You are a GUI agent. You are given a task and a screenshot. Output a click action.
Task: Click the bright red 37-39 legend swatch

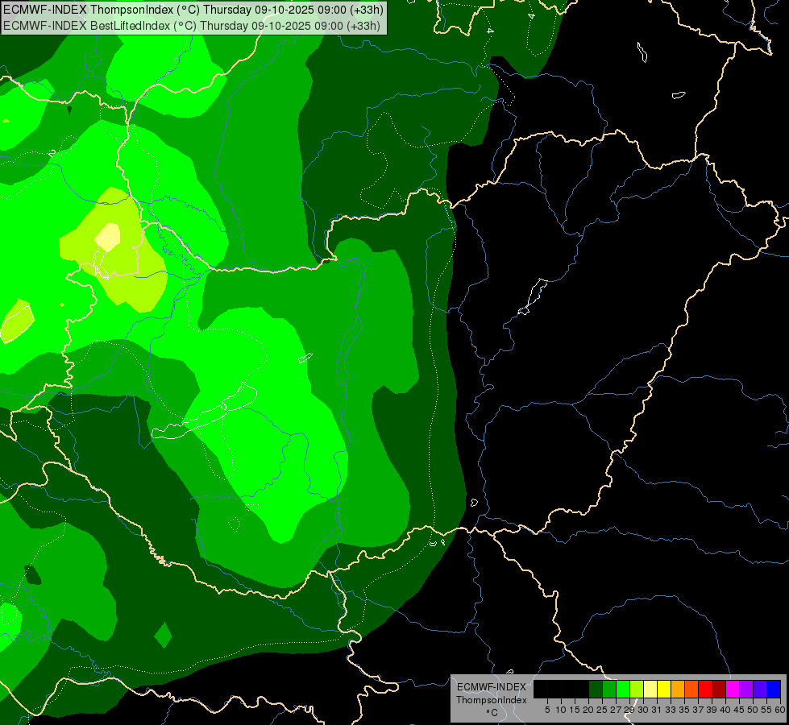point(705,689)
